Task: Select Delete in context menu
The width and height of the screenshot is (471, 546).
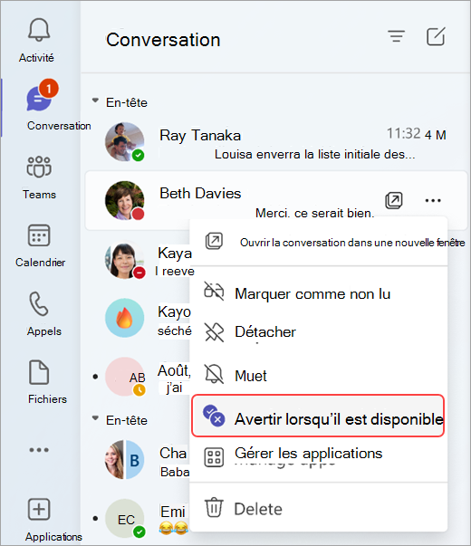Action: [319, 508]
